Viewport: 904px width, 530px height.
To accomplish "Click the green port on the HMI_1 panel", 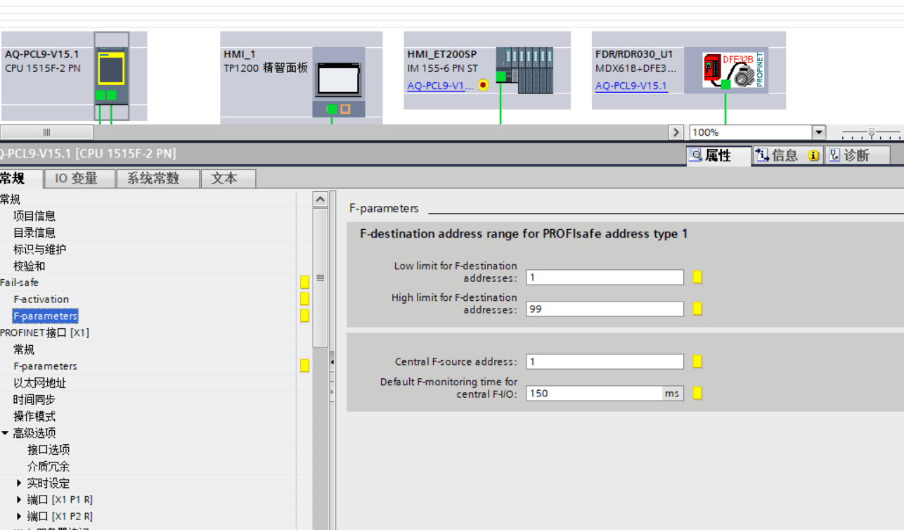I will tap(331, 109).
